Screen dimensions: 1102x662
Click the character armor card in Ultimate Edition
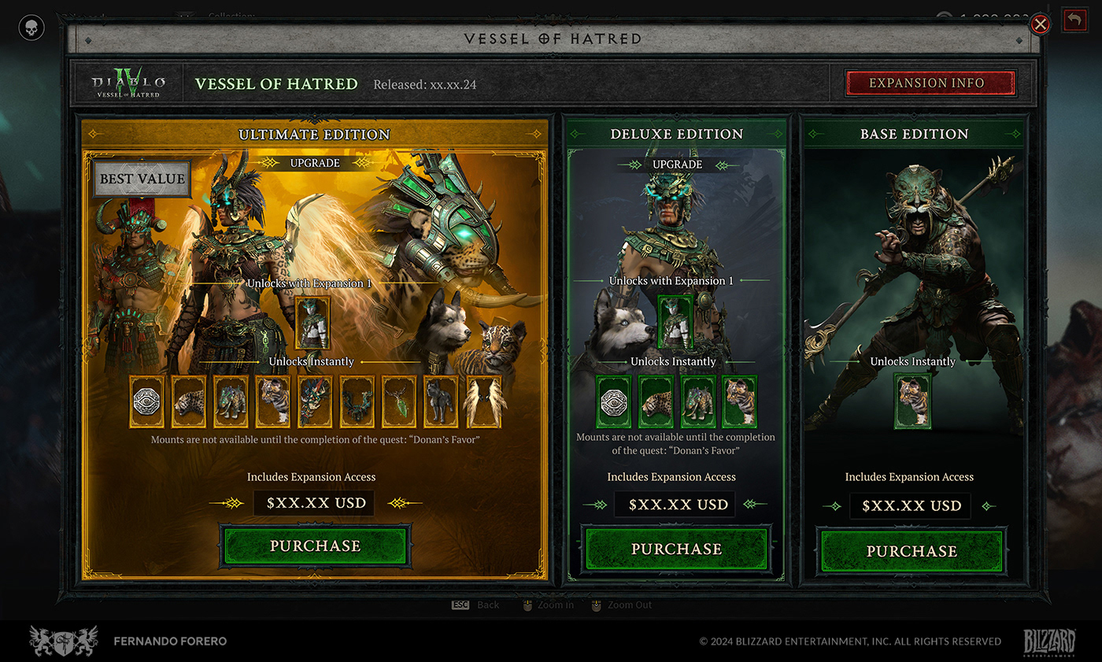[312, 323]
